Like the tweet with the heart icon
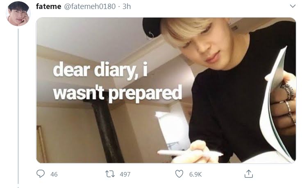The height and width of the screenshot is (188, 302). tap(179, 174)
